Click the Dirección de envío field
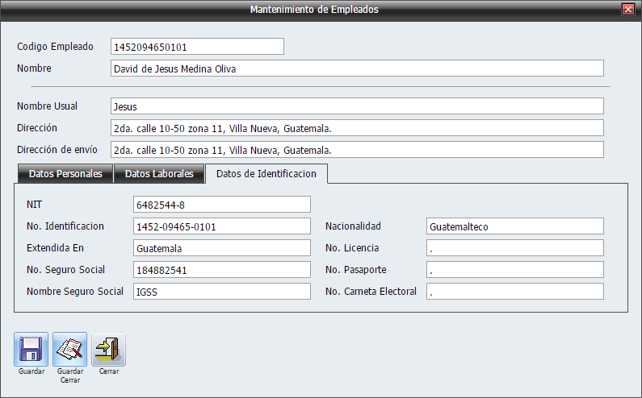Image resolution: width=642 pixels, height=398 pixels. click(x=357, y=150)
